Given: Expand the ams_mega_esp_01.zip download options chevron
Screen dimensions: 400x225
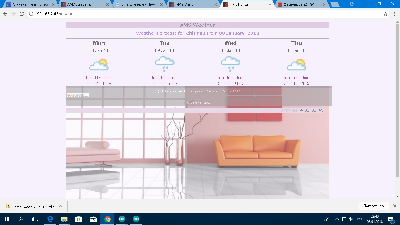Looking at the screenshot, I should point(60,206).
